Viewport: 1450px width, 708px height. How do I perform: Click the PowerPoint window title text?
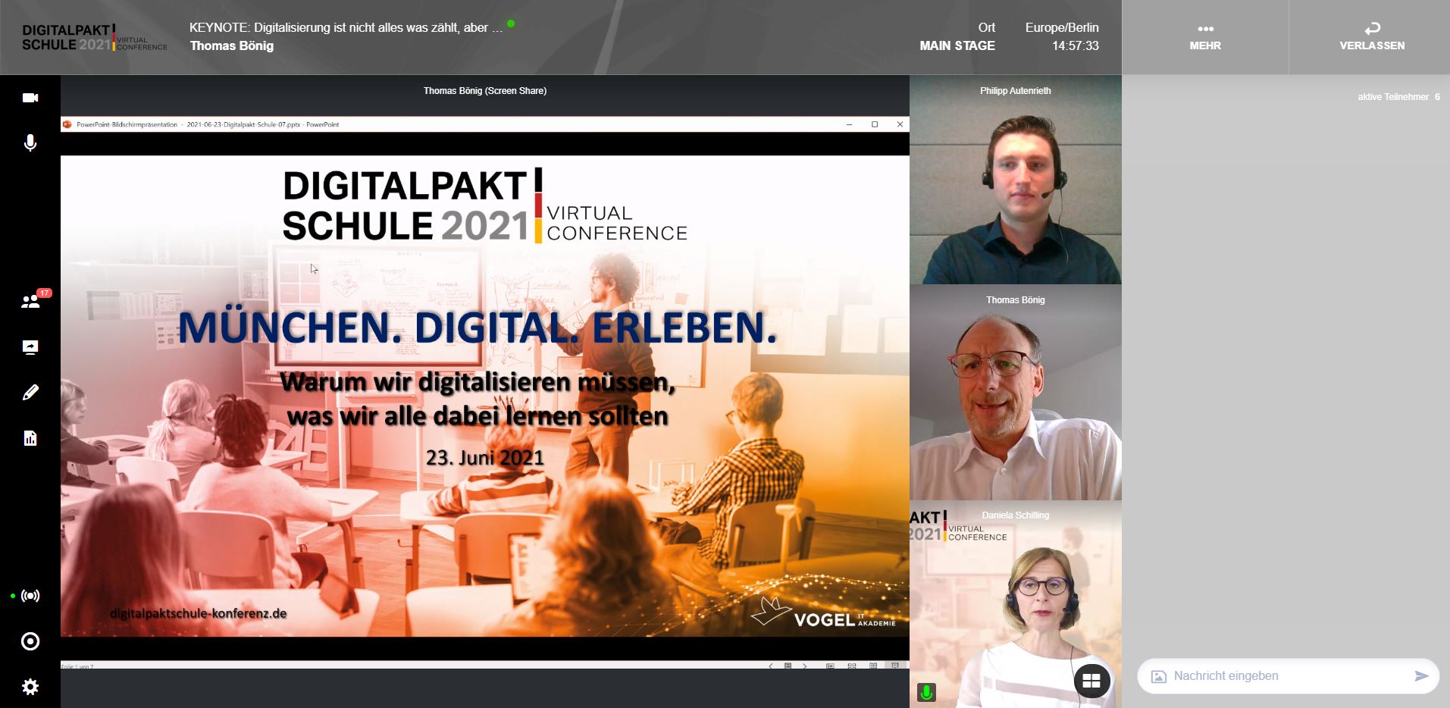208,124
